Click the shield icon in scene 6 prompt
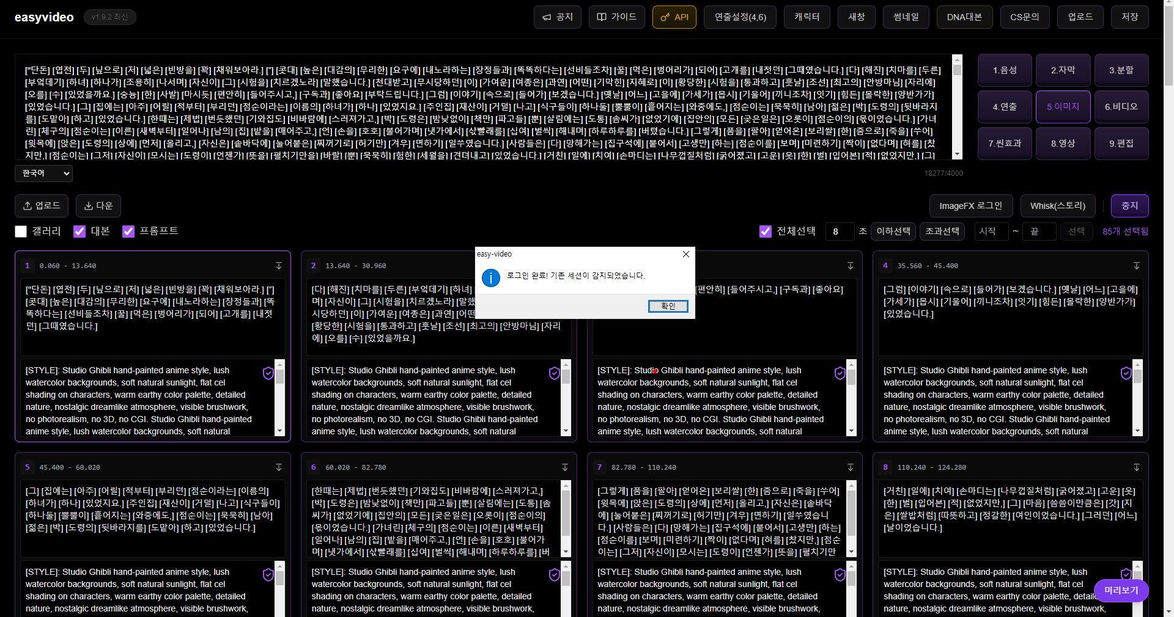The height and width of the screenshot is (617, 1174). click(x=554, y=575)
